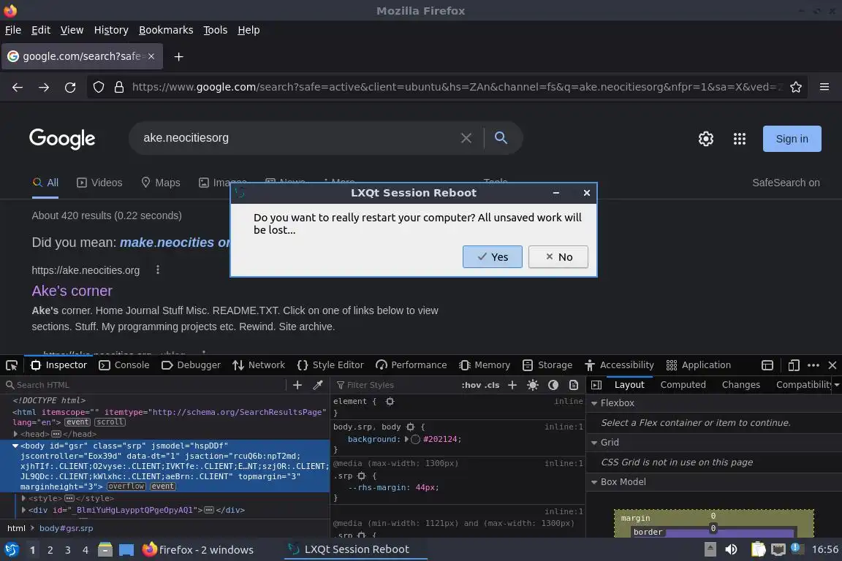Click in the Filter Styles field
The height and width of the screenshot is (561, 842).
click(395, 385)
